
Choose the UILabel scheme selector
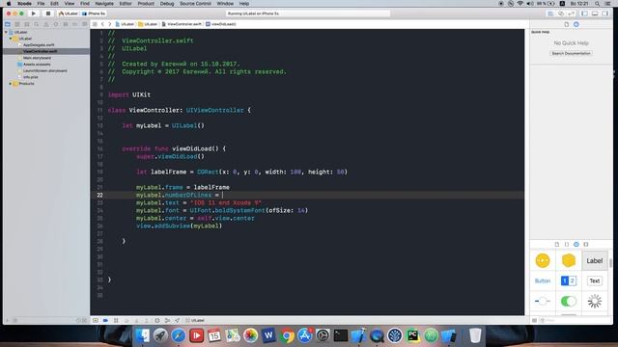tap(69, 13)
